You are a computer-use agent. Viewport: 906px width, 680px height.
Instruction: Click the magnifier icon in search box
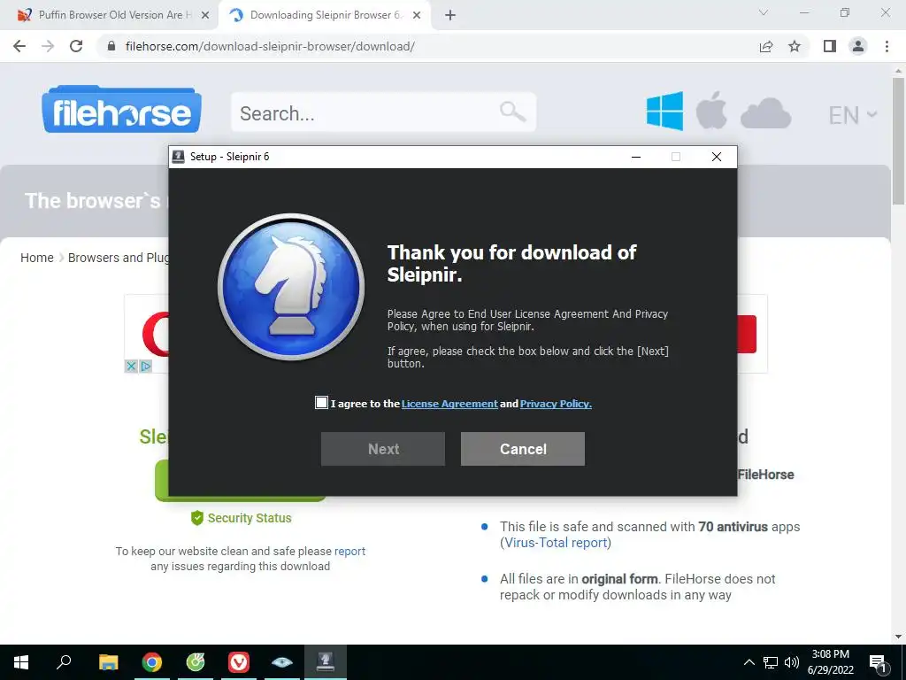pos(512,111)
